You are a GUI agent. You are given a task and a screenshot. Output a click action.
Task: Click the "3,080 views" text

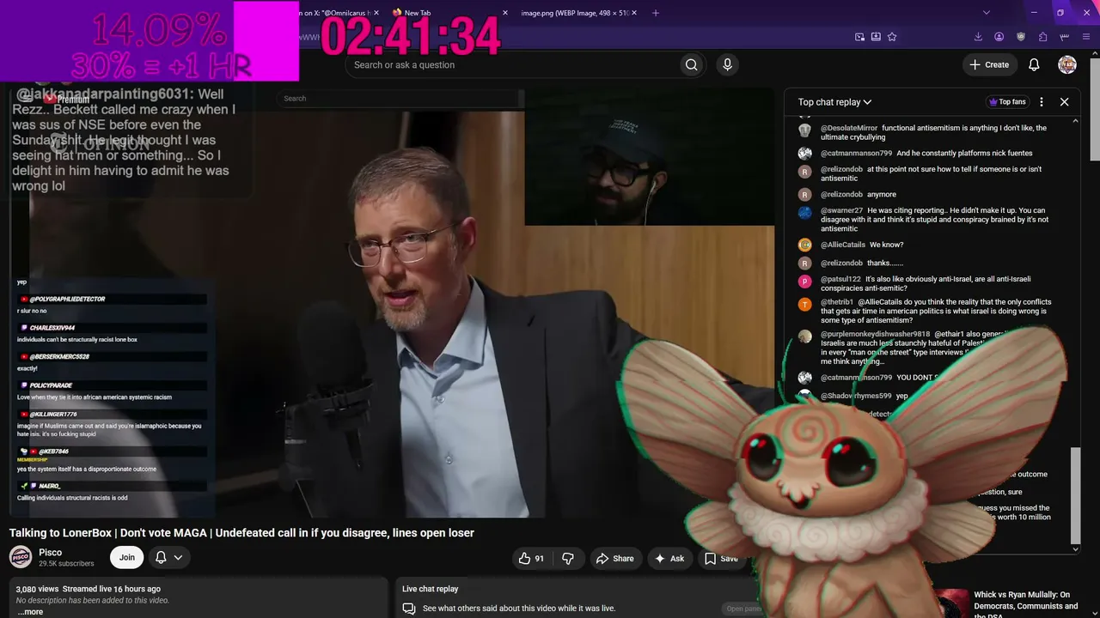click(37, 589)
